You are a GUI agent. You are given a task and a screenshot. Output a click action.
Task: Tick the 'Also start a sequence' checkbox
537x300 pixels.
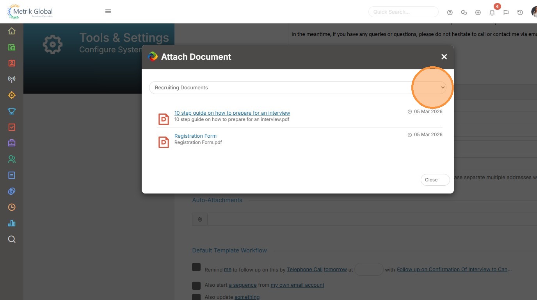196,285
